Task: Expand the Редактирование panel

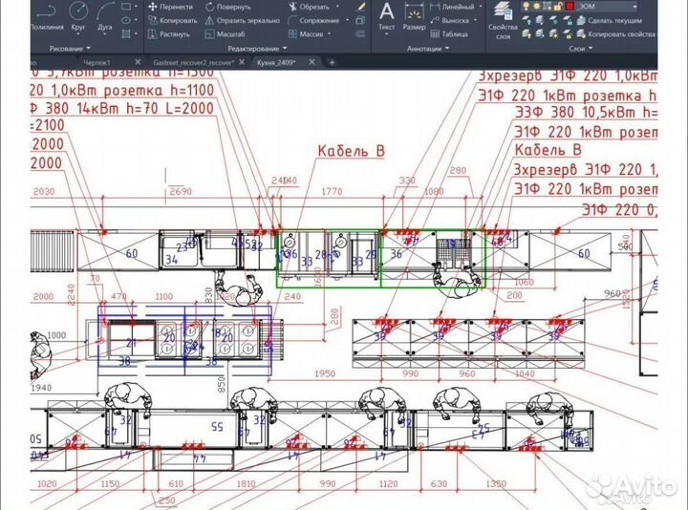Action: [x=258, y=47]
